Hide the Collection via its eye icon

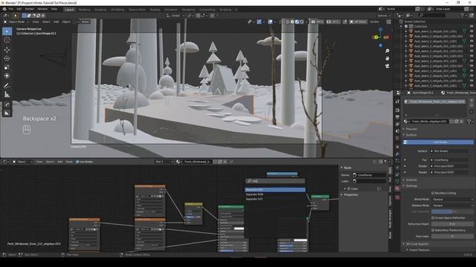pyautogui.click(x=472, y=27)
